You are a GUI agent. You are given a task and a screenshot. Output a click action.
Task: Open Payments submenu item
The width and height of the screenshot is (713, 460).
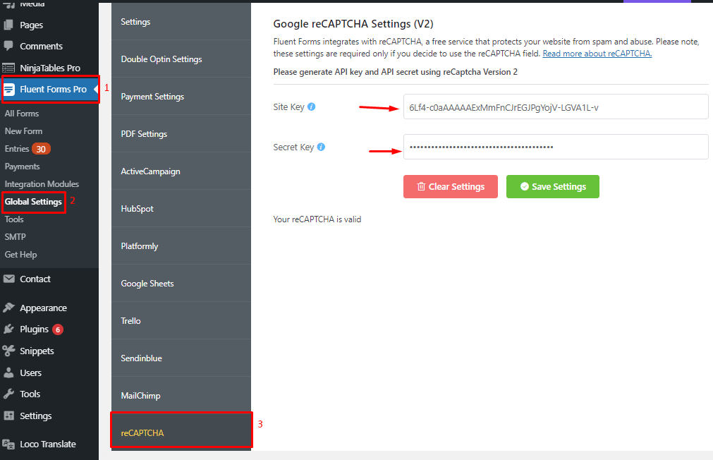[23, 167]
